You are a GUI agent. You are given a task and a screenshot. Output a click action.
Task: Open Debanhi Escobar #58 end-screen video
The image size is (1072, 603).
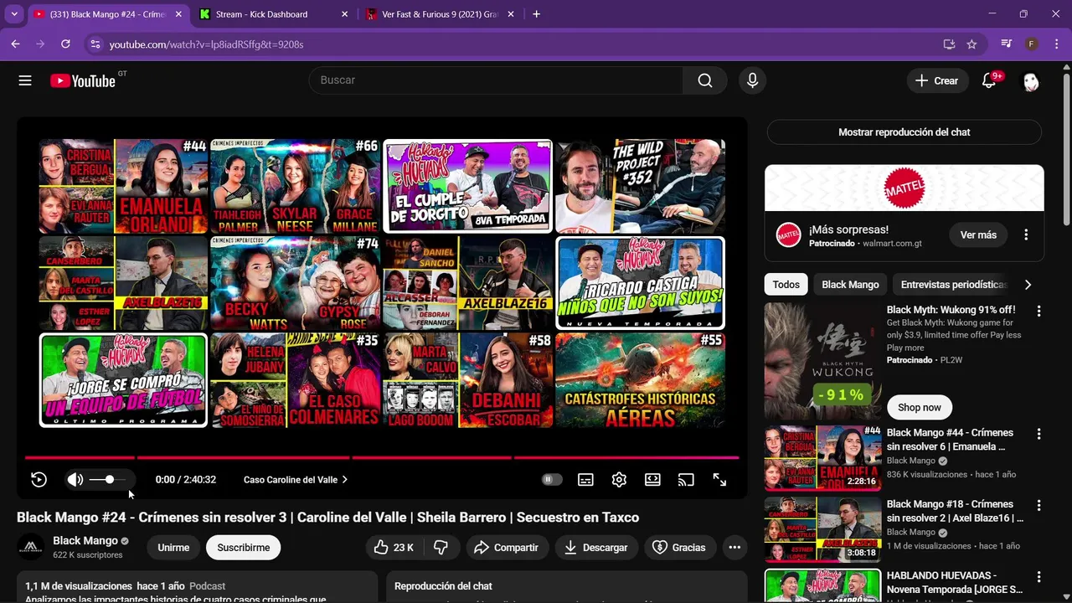[468, 380]
